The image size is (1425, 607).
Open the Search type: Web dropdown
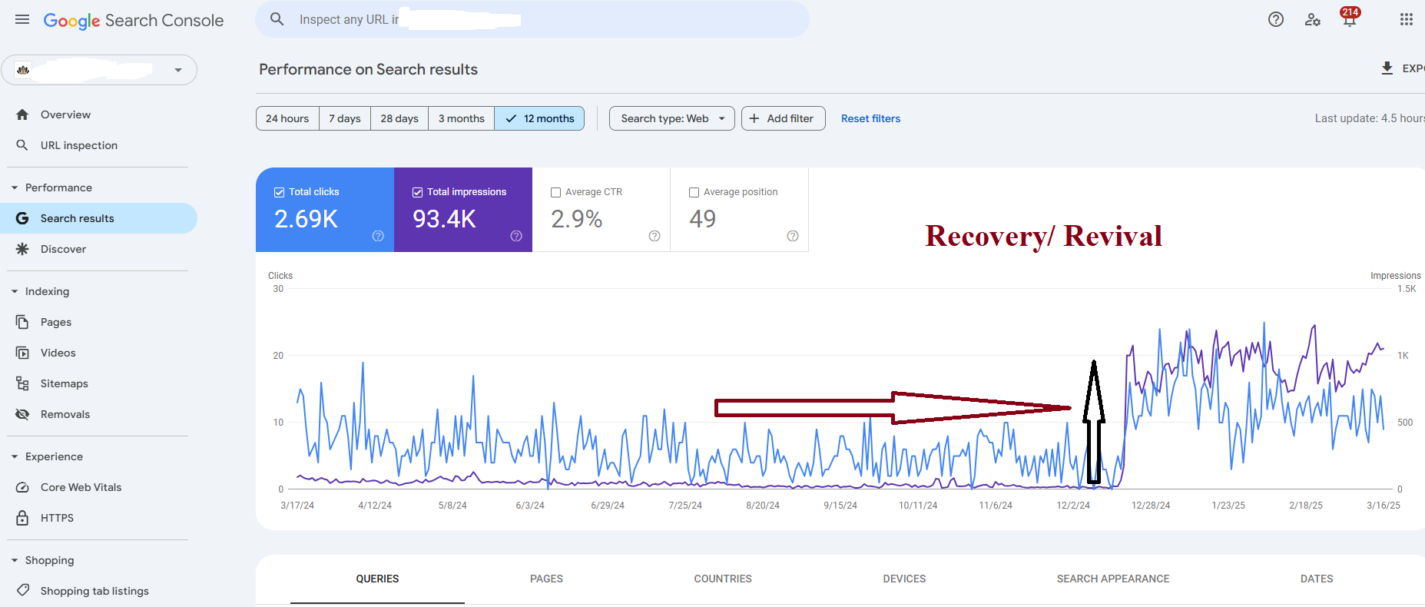click(671, 118)
